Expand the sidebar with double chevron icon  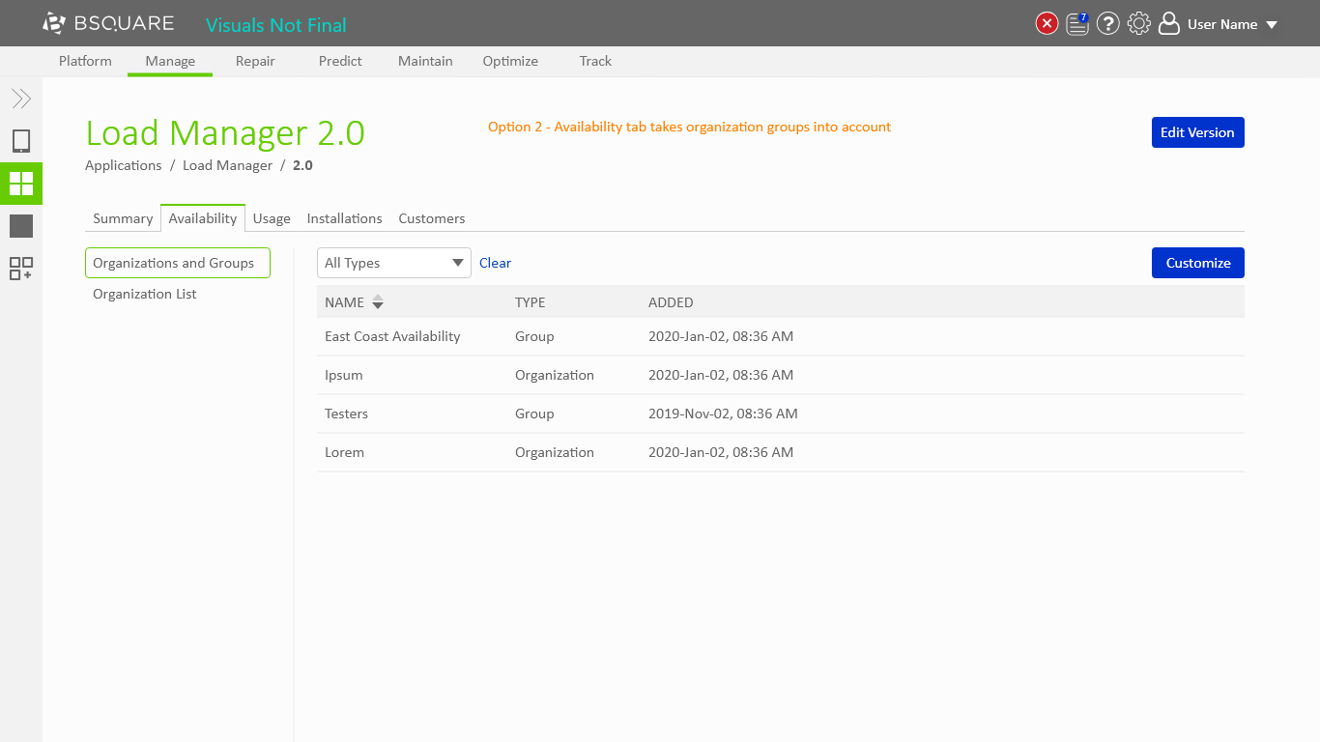pos(21,99)
